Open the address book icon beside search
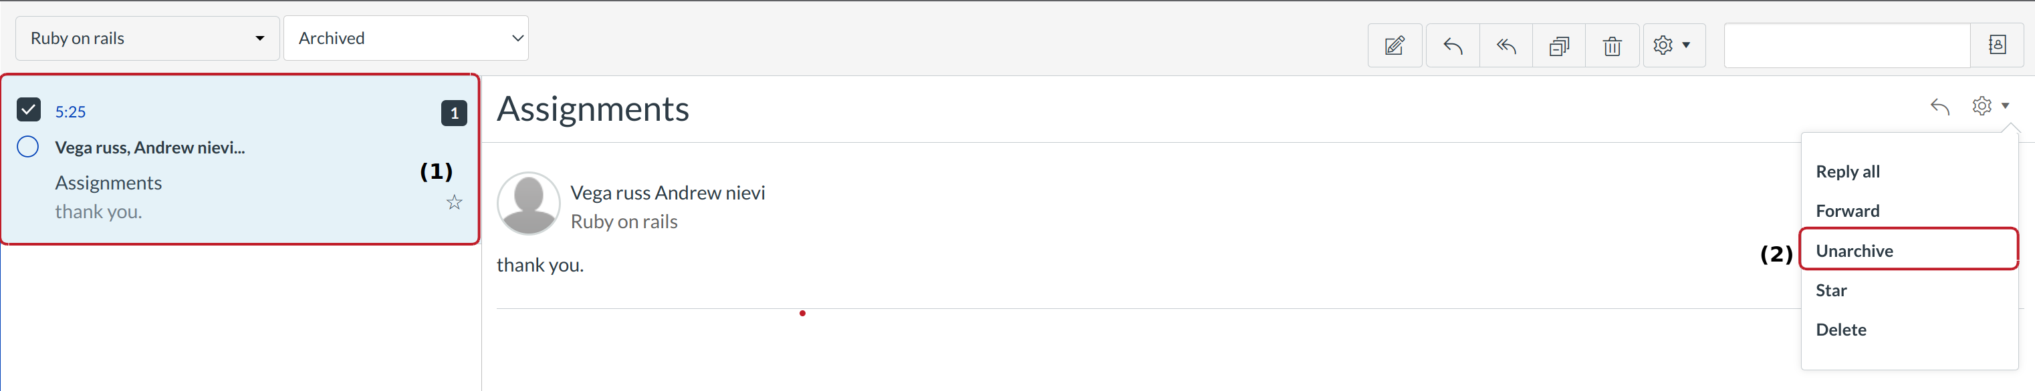 coord(1997,45)
